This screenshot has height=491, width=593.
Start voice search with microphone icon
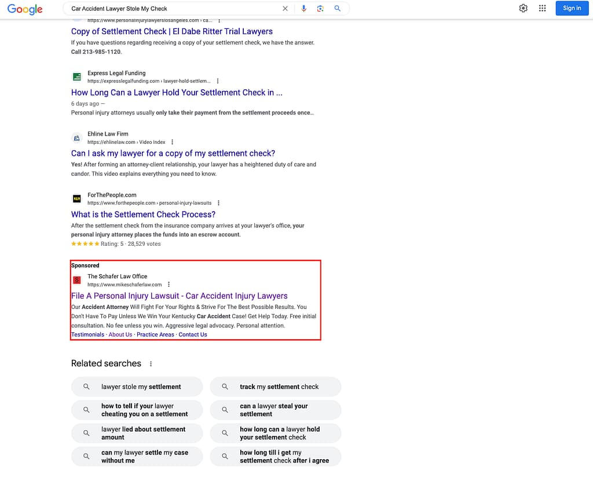303,8
